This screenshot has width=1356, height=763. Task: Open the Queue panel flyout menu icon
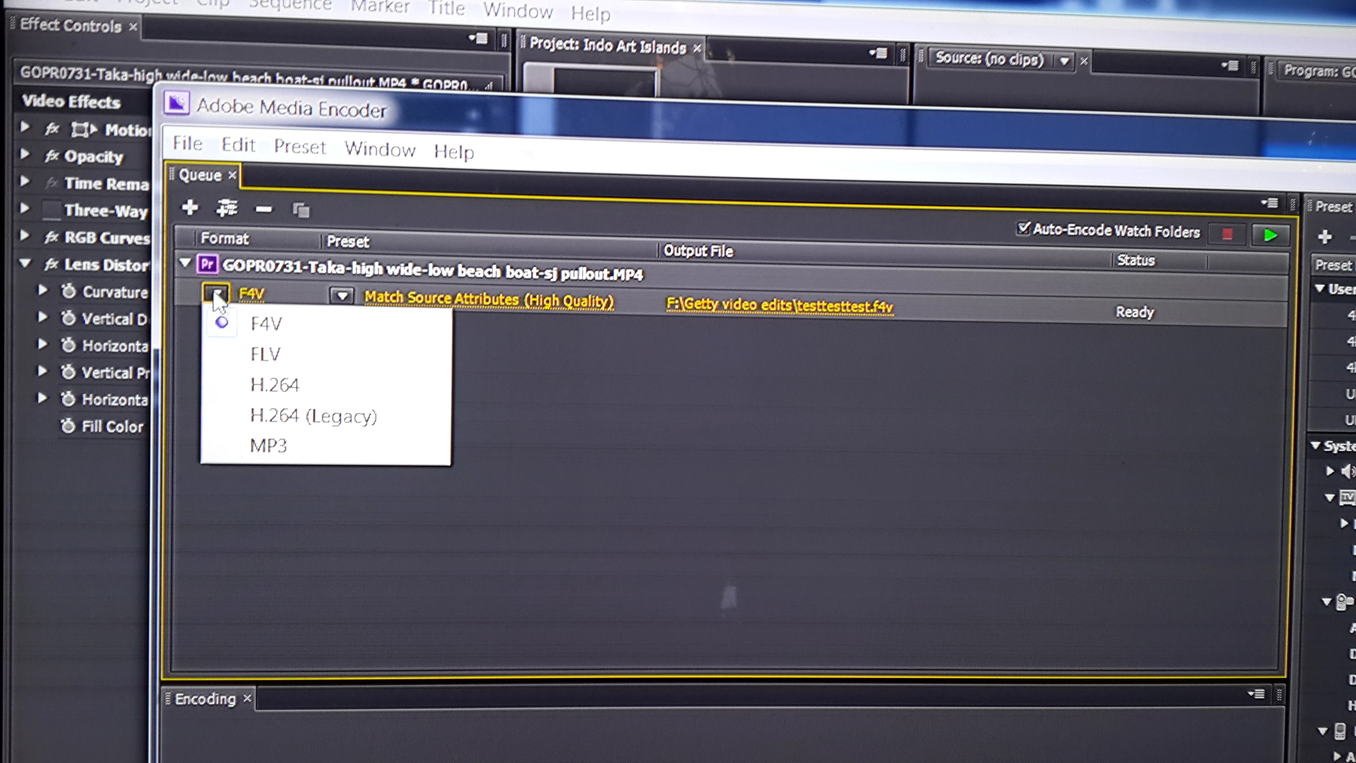tap(1270, 203)
